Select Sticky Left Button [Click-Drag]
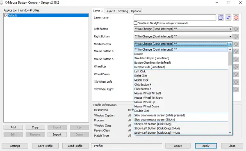Viewport: 246px width, 151px height. click(x=181, y=124)
